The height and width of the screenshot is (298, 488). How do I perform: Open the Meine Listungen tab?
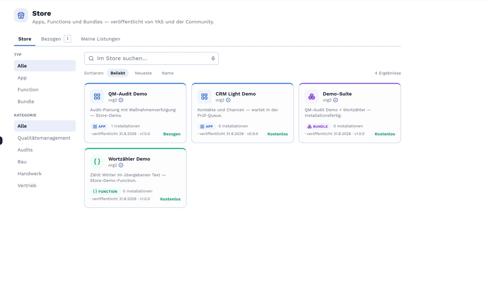(x=101, y=39)
